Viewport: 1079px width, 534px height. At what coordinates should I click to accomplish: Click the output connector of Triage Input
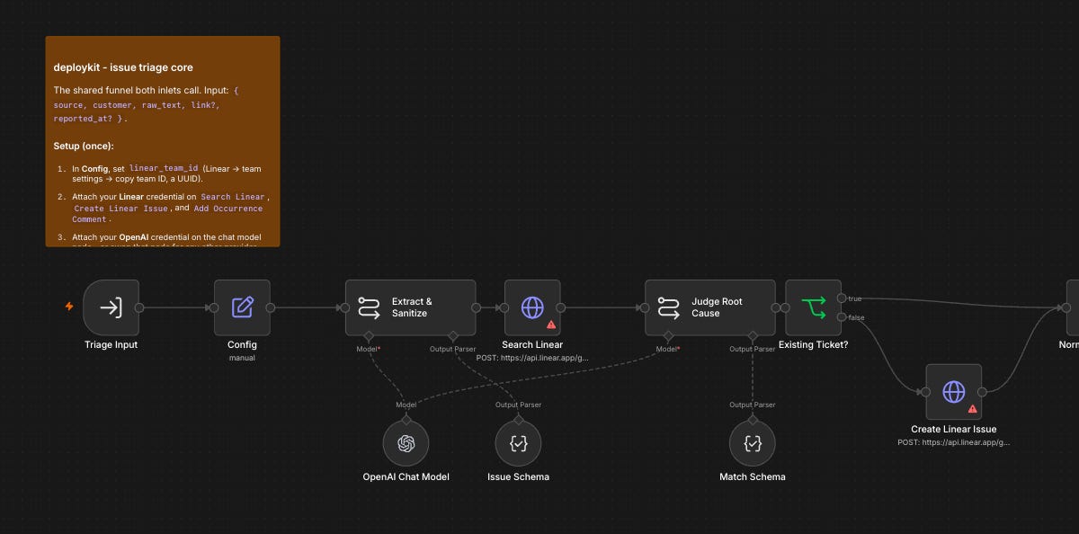click(139, 307)
